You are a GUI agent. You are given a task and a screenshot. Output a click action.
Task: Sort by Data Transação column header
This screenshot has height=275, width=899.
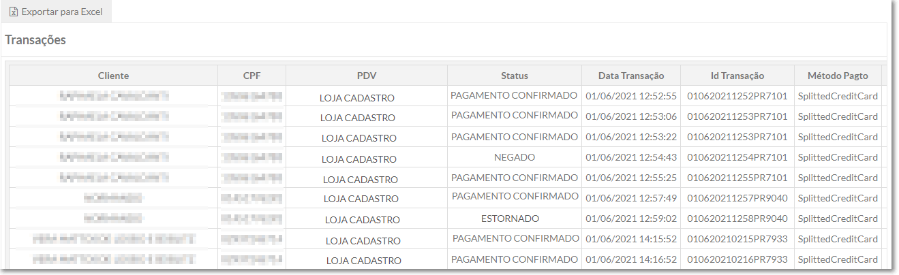pyautogui.click(x=631, y=76)
